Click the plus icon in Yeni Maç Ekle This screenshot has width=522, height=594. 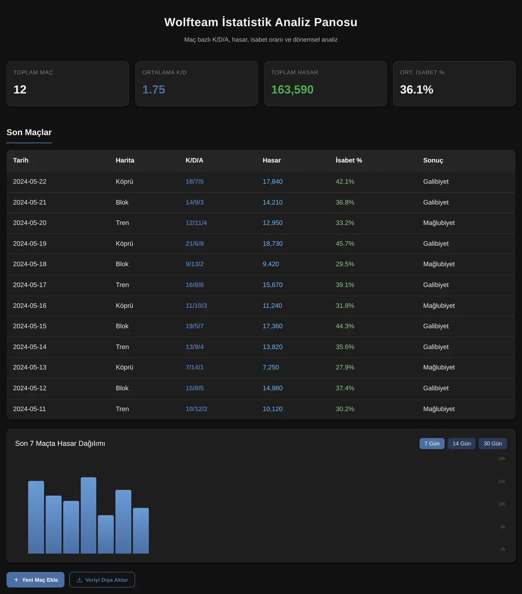16,580
